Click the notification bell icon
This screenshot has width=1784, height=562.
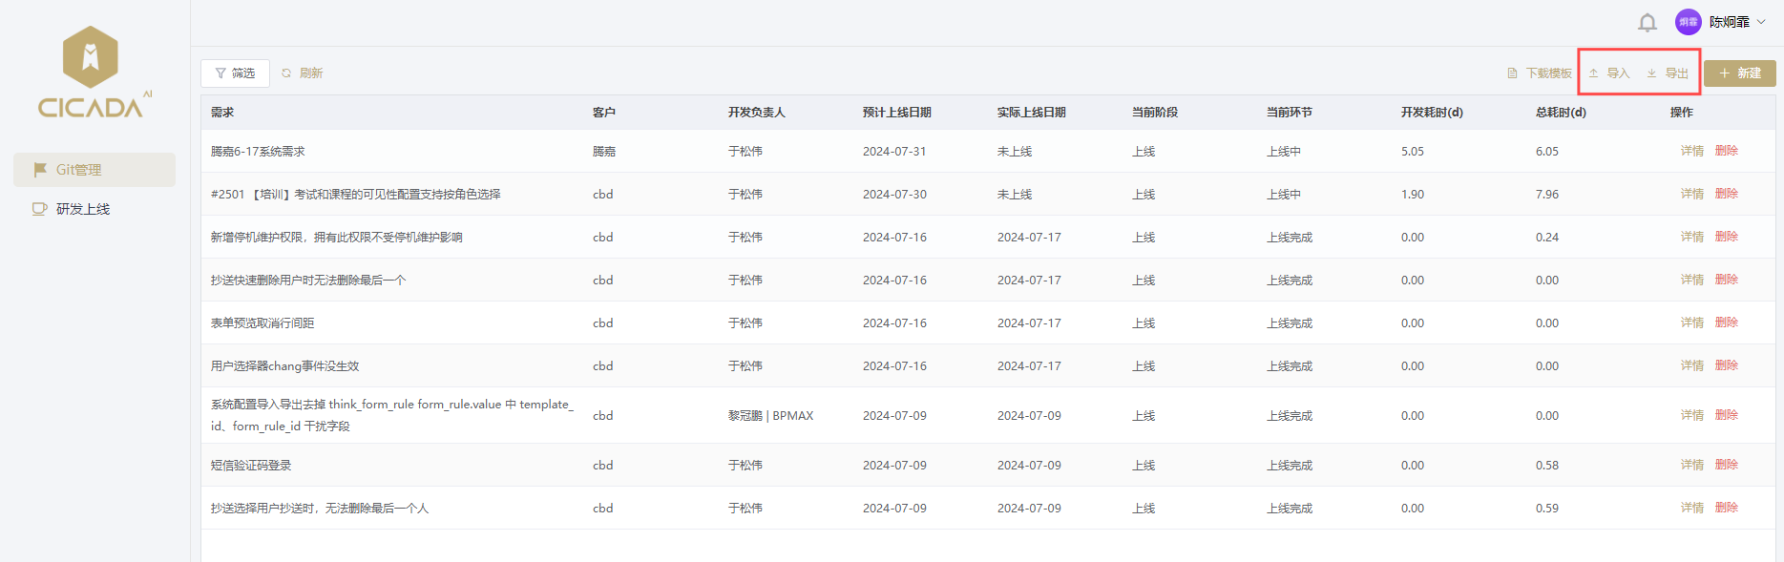pyautogui.click(x=1647, y=22)
